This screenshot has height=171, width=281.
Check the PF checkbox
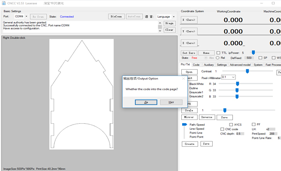point(253,125)
